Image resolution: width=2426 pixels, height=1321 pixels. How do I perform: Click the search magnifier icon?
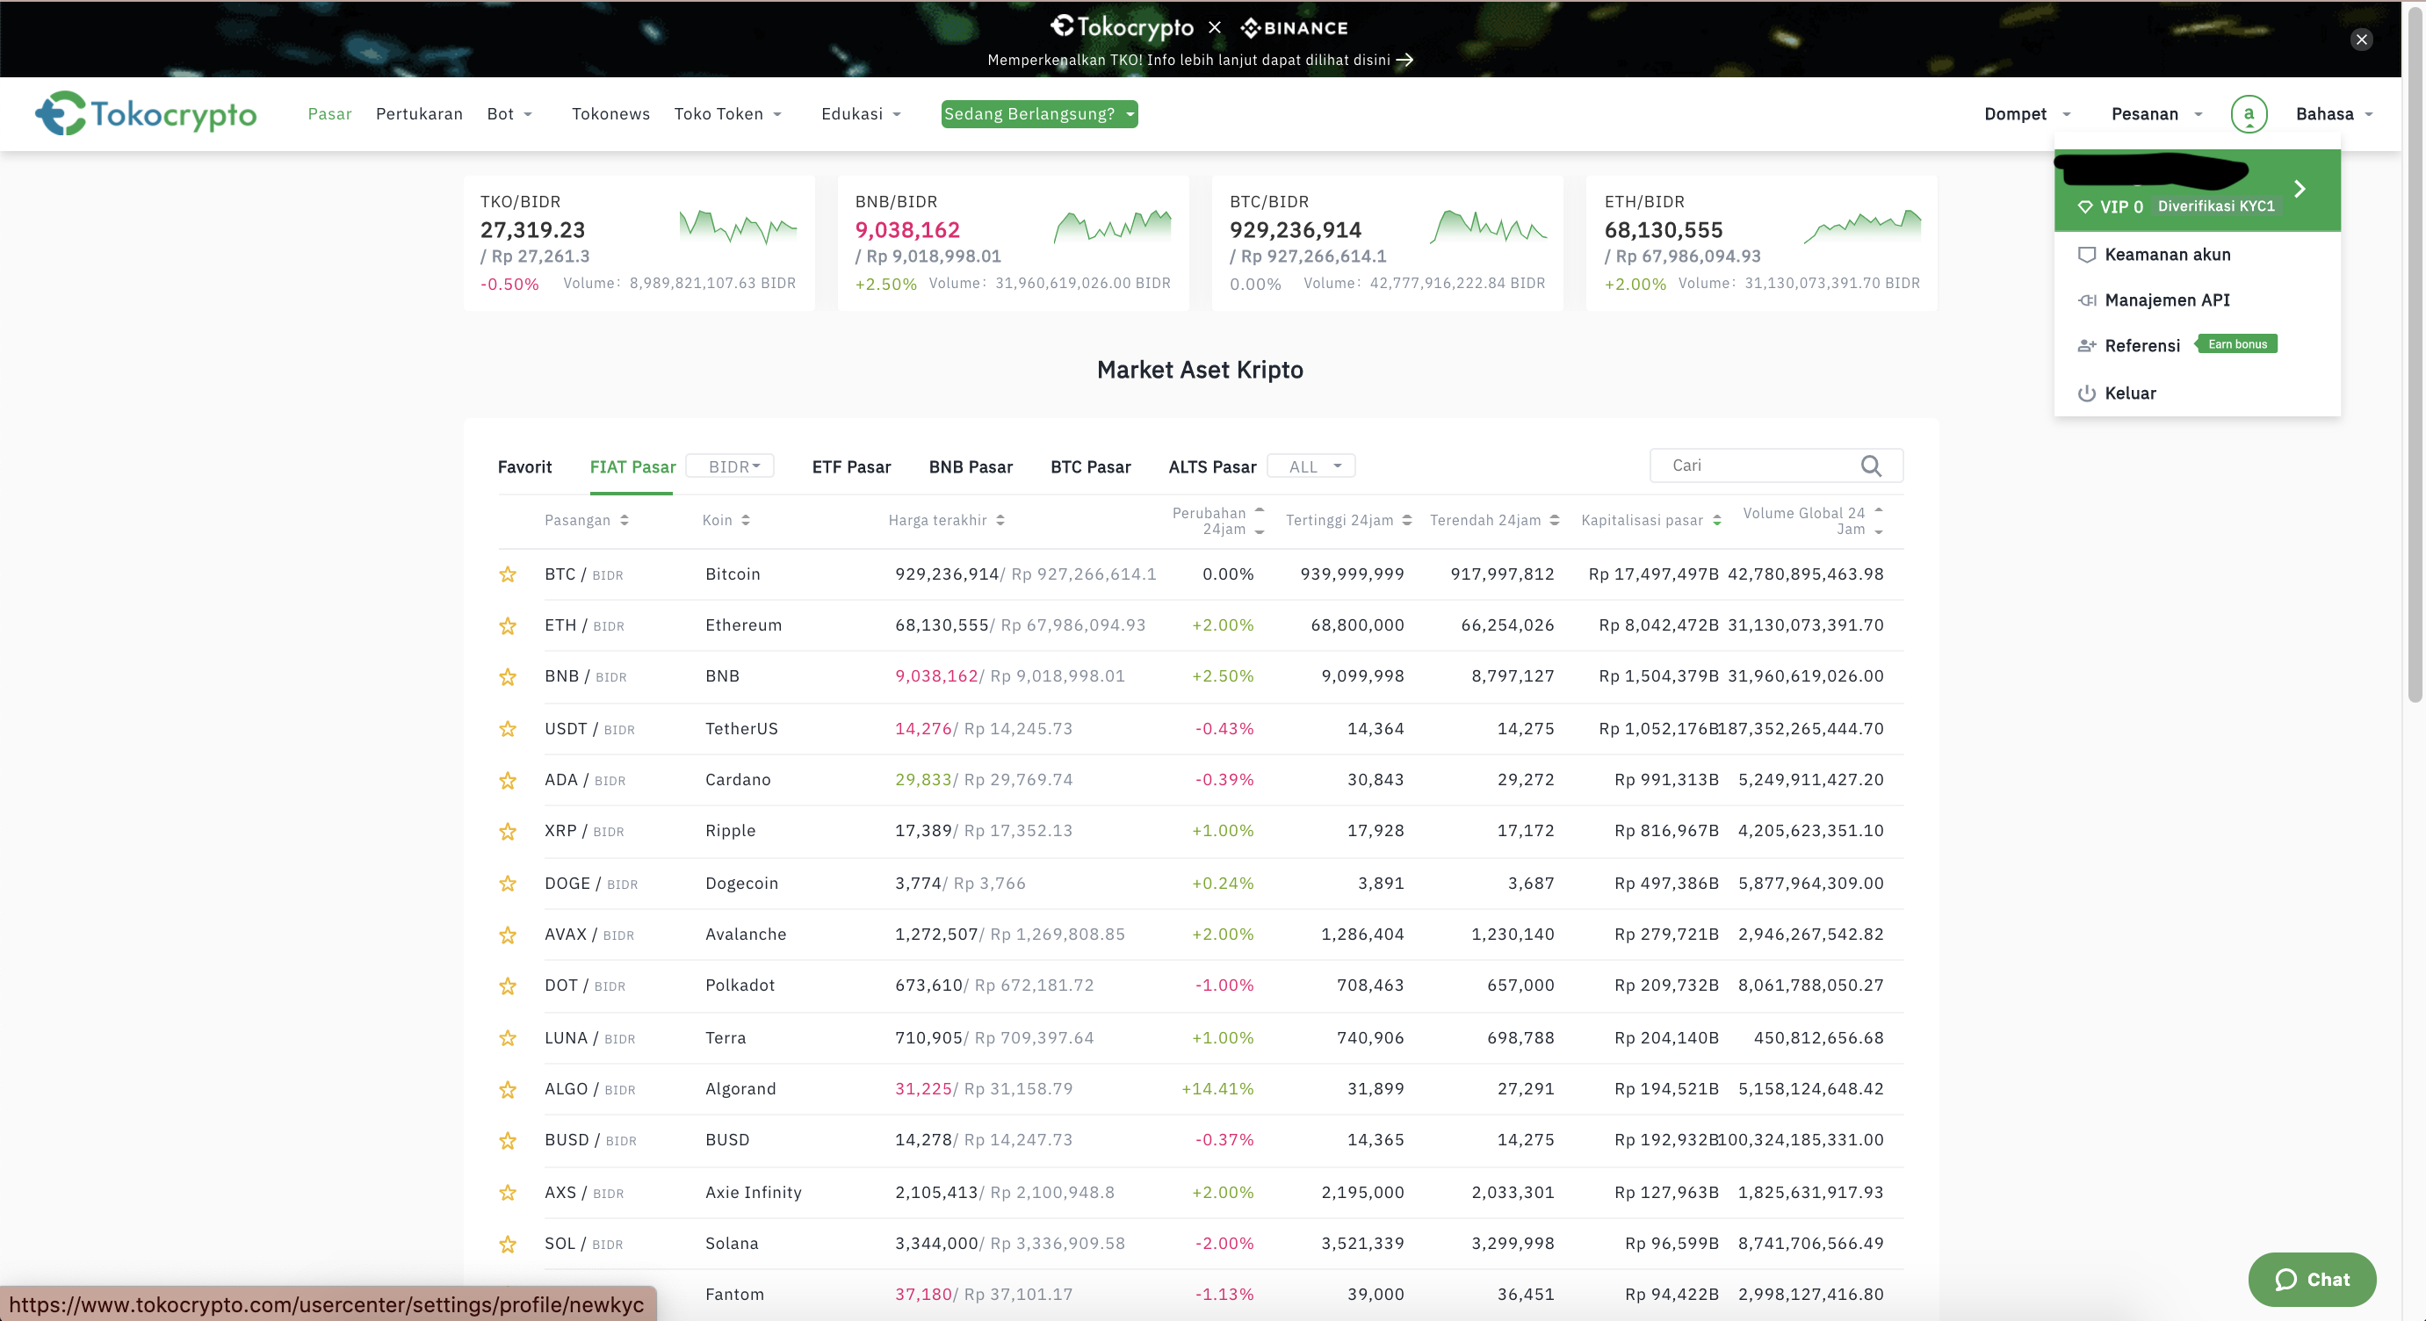1870,466
